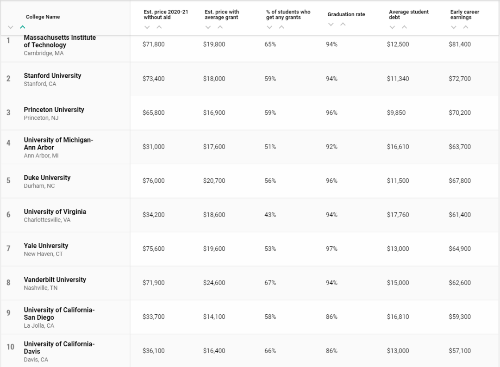Open Massachusetts Institute of Technology entry
Screen dimensions: 500x367
(60, 41)
